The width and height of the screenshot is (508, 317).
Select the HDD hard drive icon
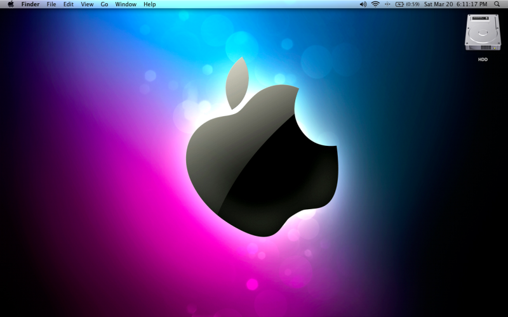483,32
